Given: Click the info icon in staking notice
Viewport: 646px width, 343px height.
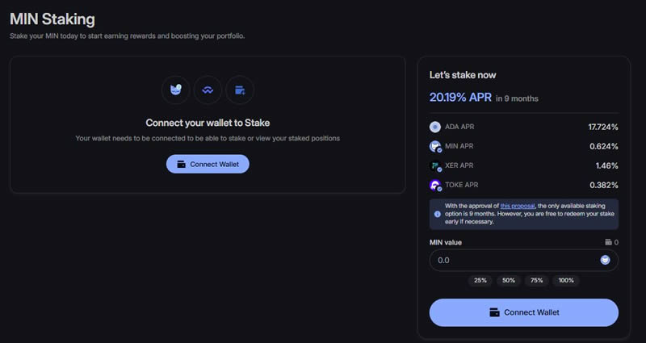Looking at the screenshot, I should point(437,214).
